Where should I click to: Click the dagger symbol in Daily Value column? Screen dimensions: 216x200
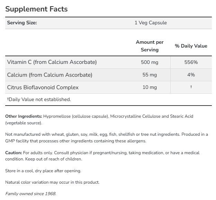click(x=191, y=87)
